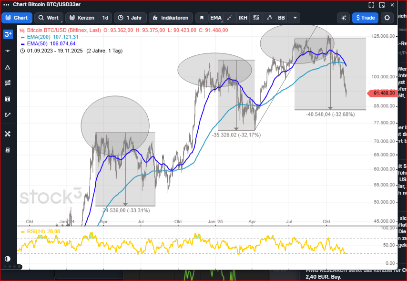Expand the indicator shortcuts dropdown arrow
This screenshot has height=281, width=407.
tap(295, 18)
